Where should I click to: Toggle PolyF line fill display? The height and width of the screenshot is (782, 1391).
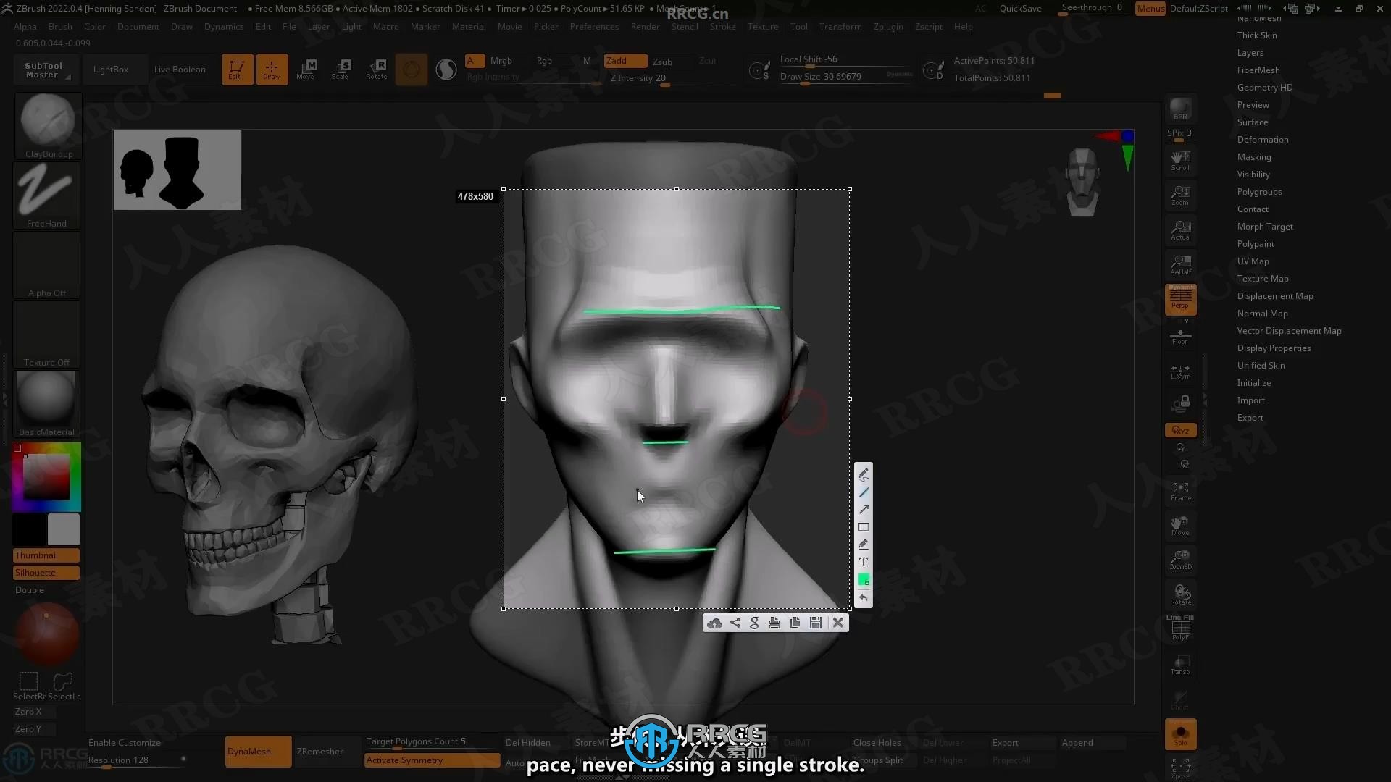click(x=1180, y=628)
